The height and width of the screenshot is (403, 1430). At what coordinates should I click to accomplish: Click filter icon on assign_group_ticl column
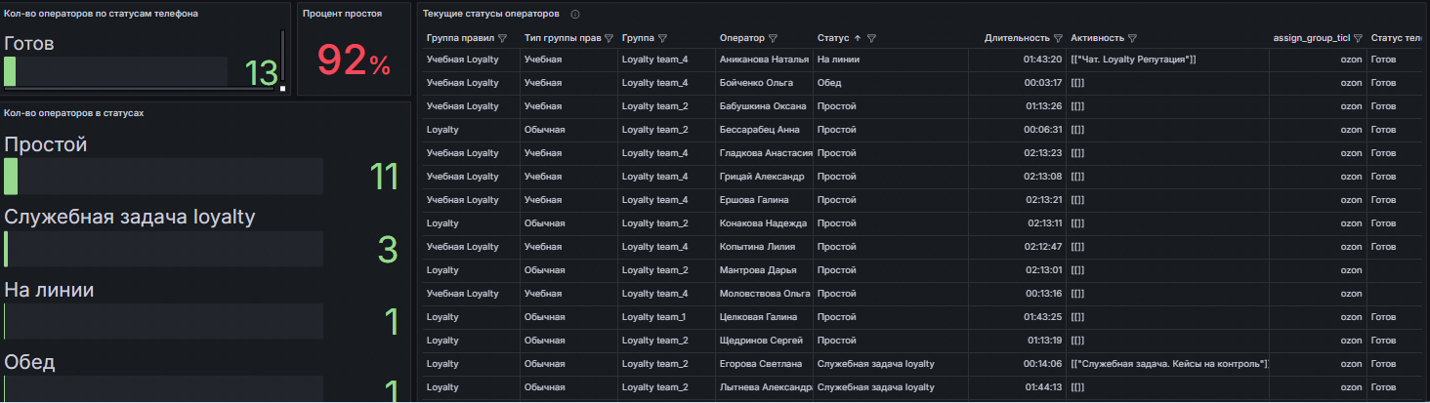[1358, 39]
